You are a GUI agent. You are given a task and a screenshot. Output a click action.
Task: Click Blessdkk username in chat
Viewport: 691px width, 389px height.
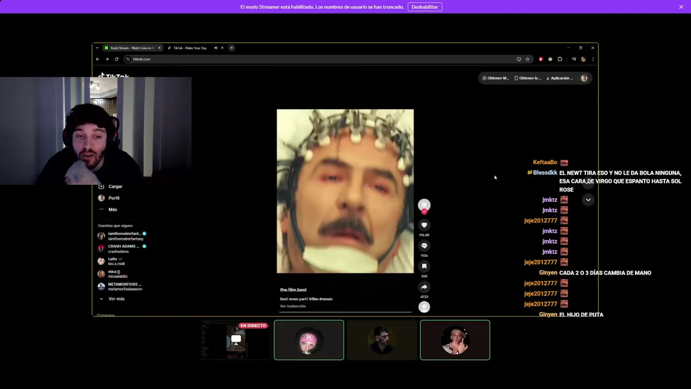[x=545, y=173]
